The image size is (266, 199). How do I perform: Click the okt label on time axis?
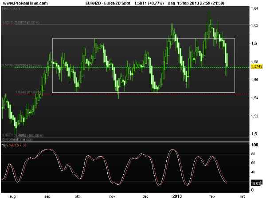point(77,196)
